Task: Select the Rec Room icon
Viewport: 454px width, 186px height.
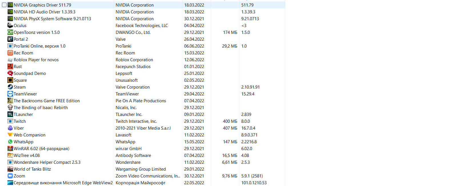Action: 10,53
